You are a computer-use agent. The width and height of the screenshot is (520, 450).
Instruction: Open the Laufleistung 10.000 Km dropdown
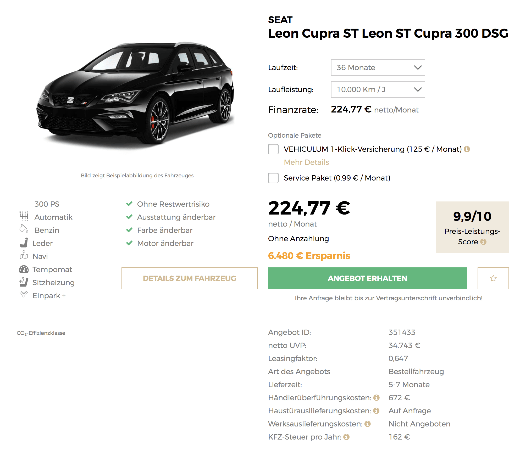[378, 89]
